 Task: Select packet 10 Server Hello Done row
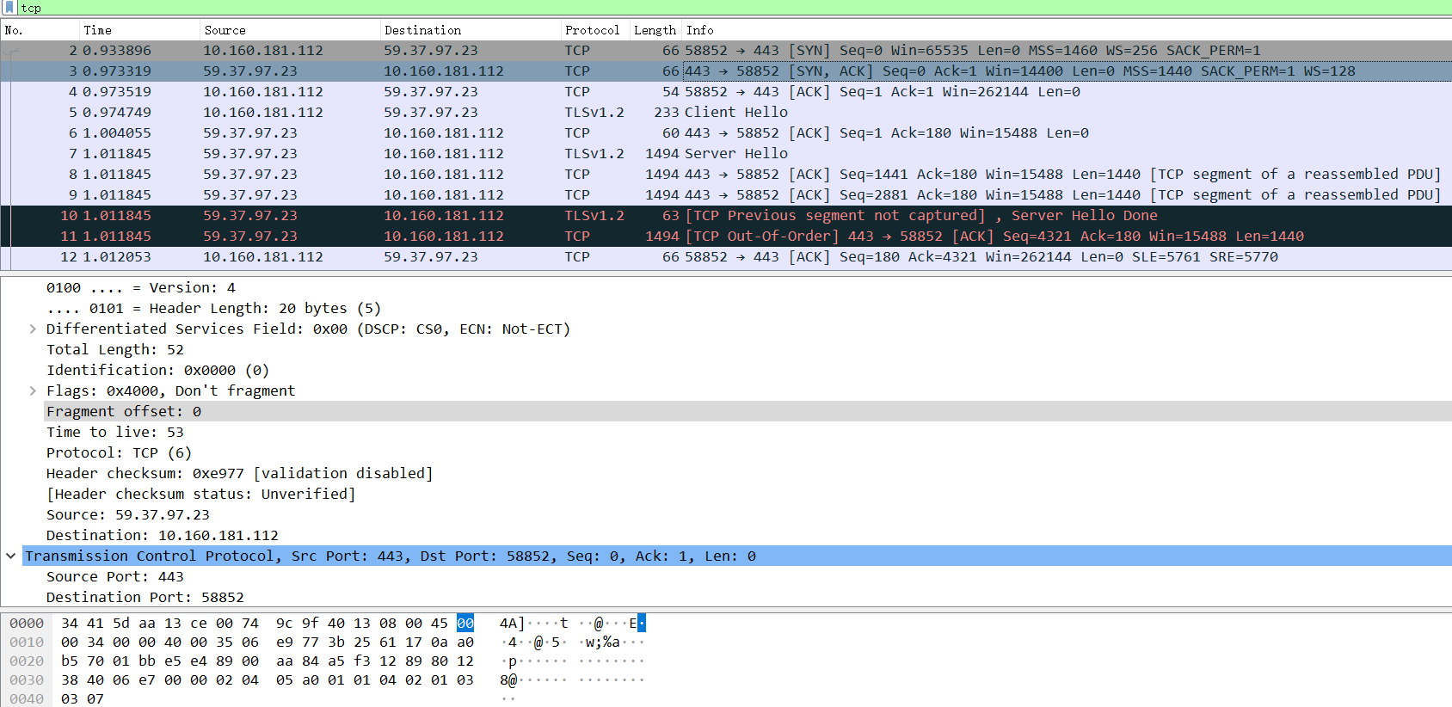[726, 216]
